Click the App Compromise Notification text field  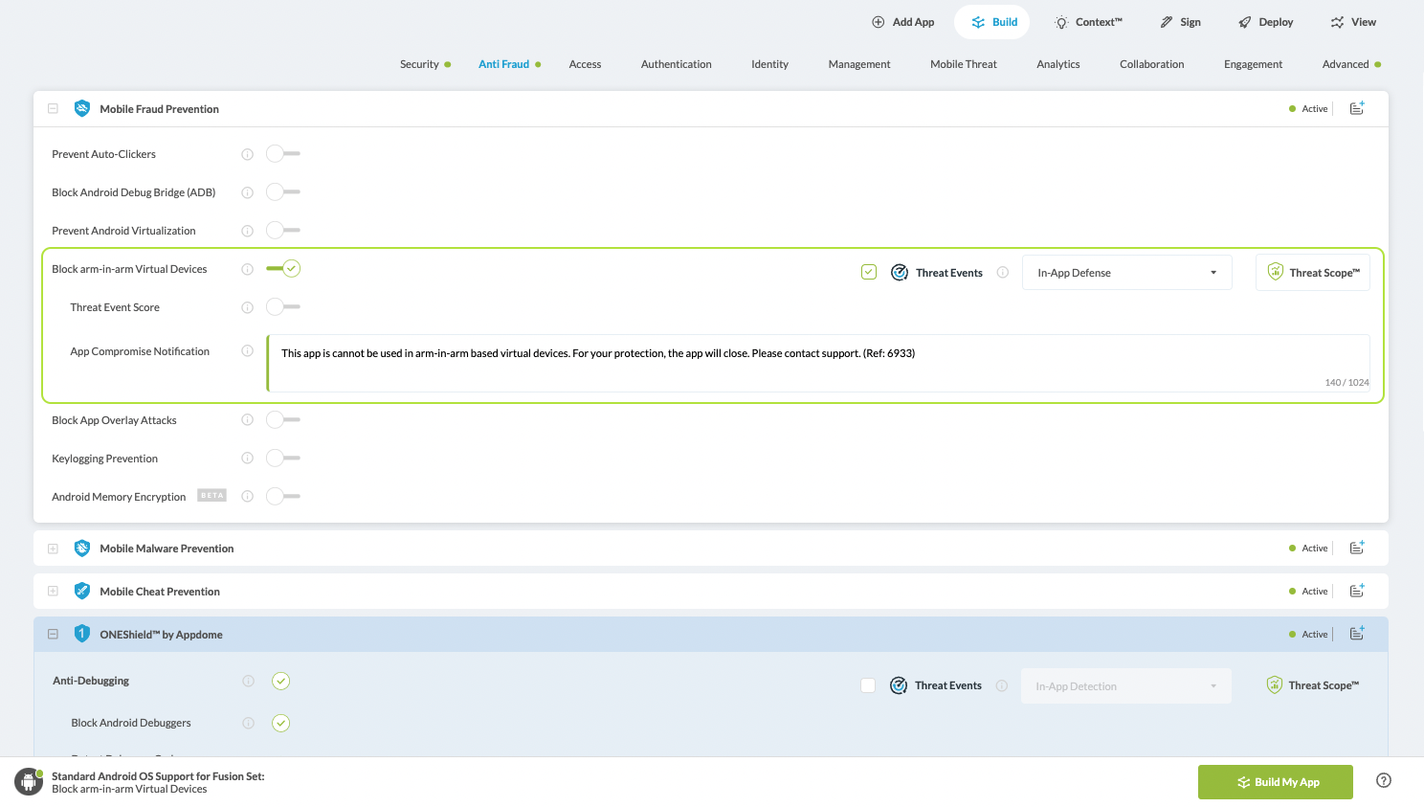818,363
